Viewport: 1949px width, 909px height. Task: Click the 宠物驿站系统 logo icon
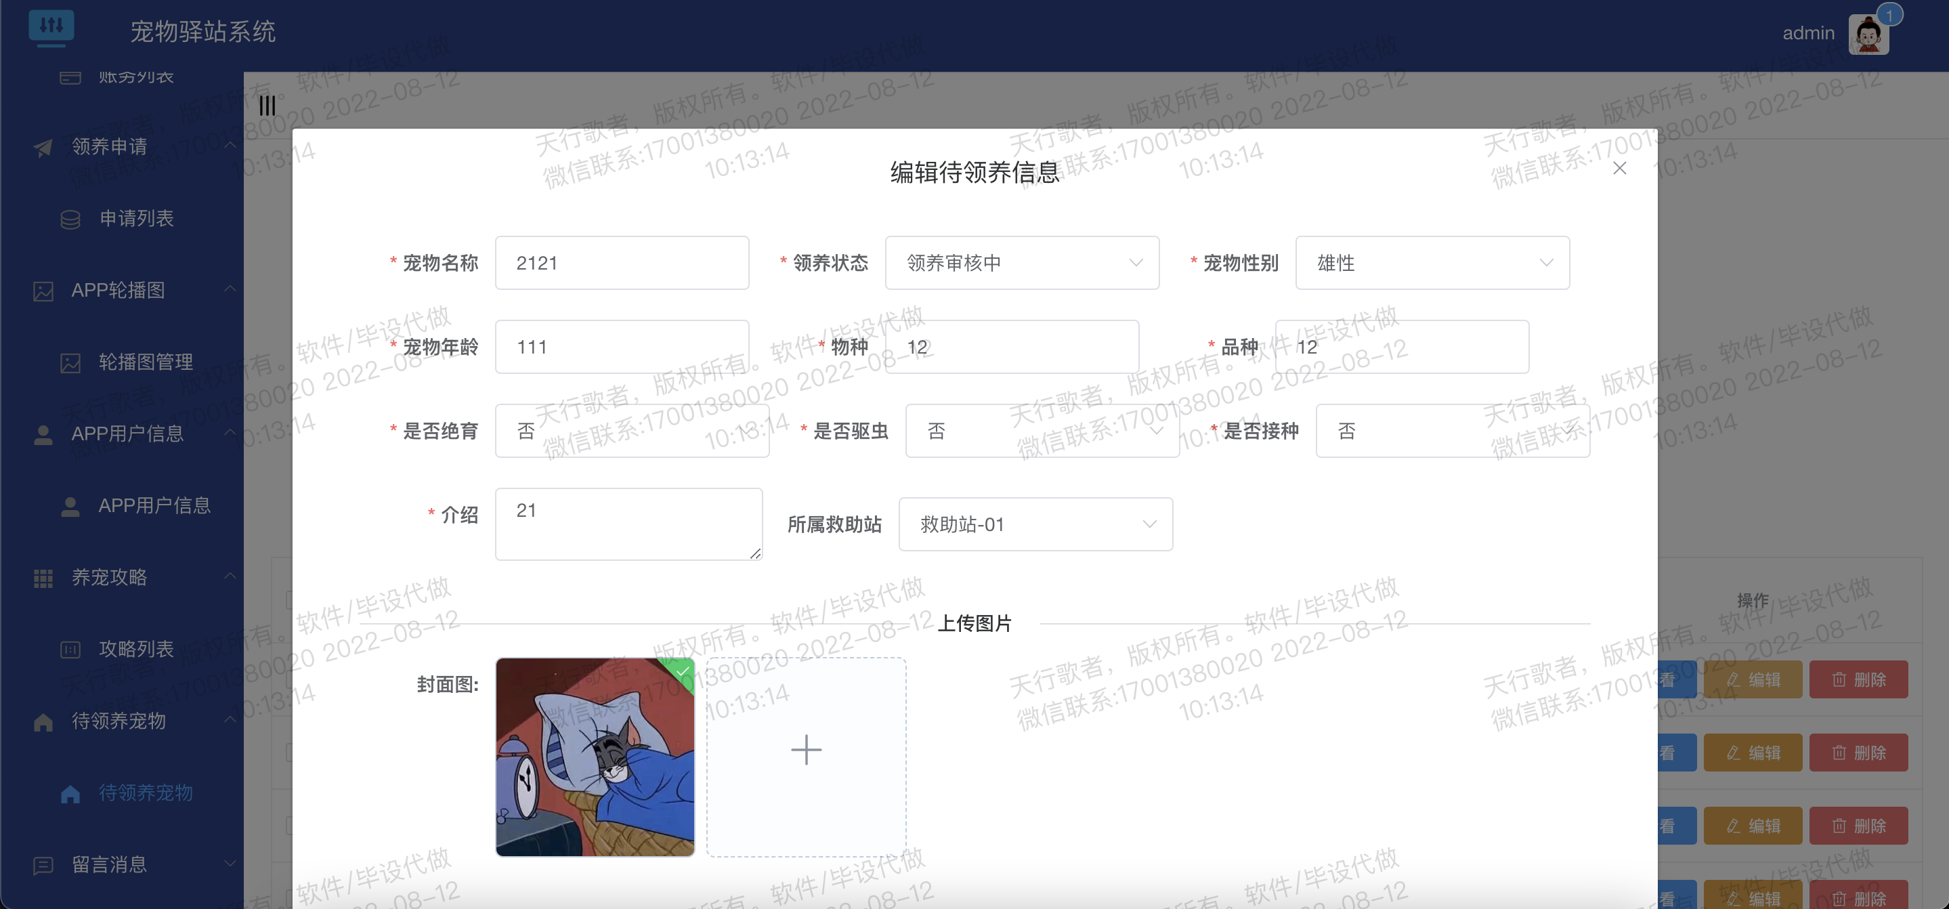tap(51, 28)
